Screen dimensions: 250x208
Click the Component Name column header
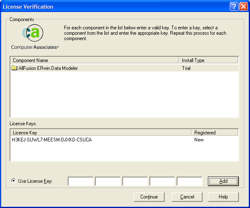click(x=95, y=60)
